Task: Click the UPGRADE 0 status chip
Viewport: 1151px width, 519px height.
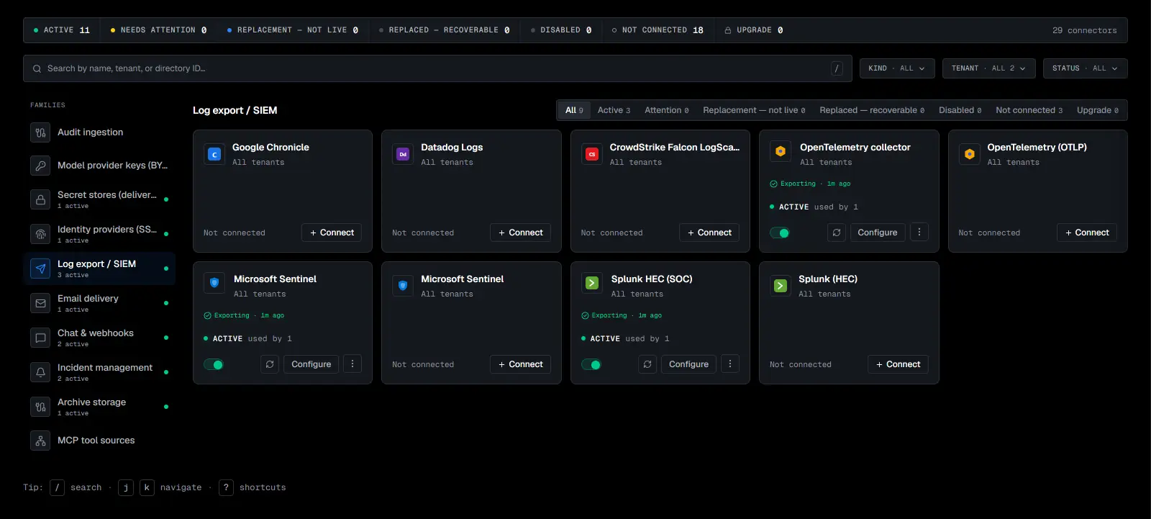Action: pyautogui.click(x=753, y=30)
